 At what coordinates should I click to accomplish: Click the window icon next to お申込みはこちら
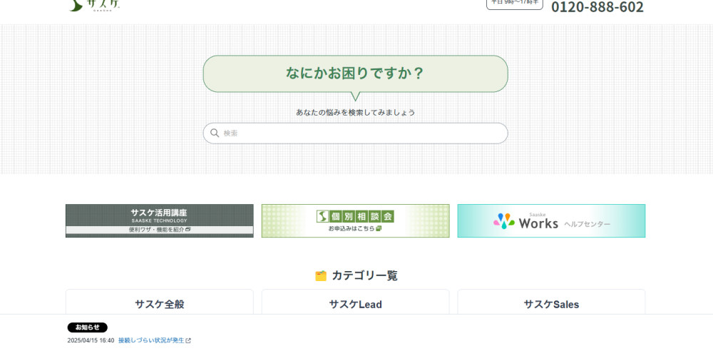coord(379,229)
